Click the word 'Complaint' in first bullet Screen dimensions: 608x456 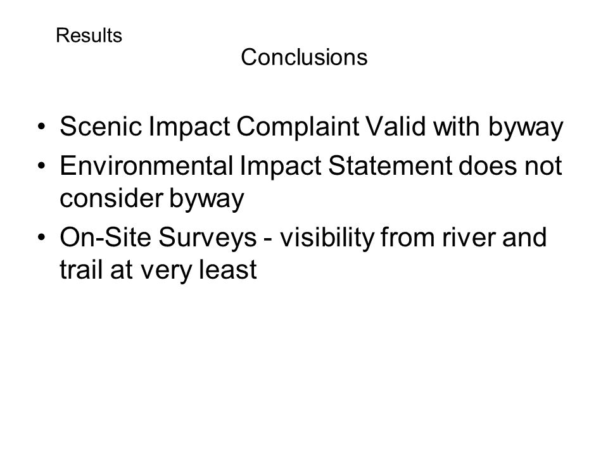(298, 127)
